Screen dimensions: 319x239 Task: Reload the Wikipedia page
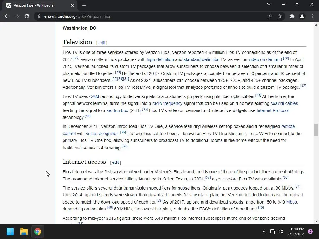pos(27,16)
